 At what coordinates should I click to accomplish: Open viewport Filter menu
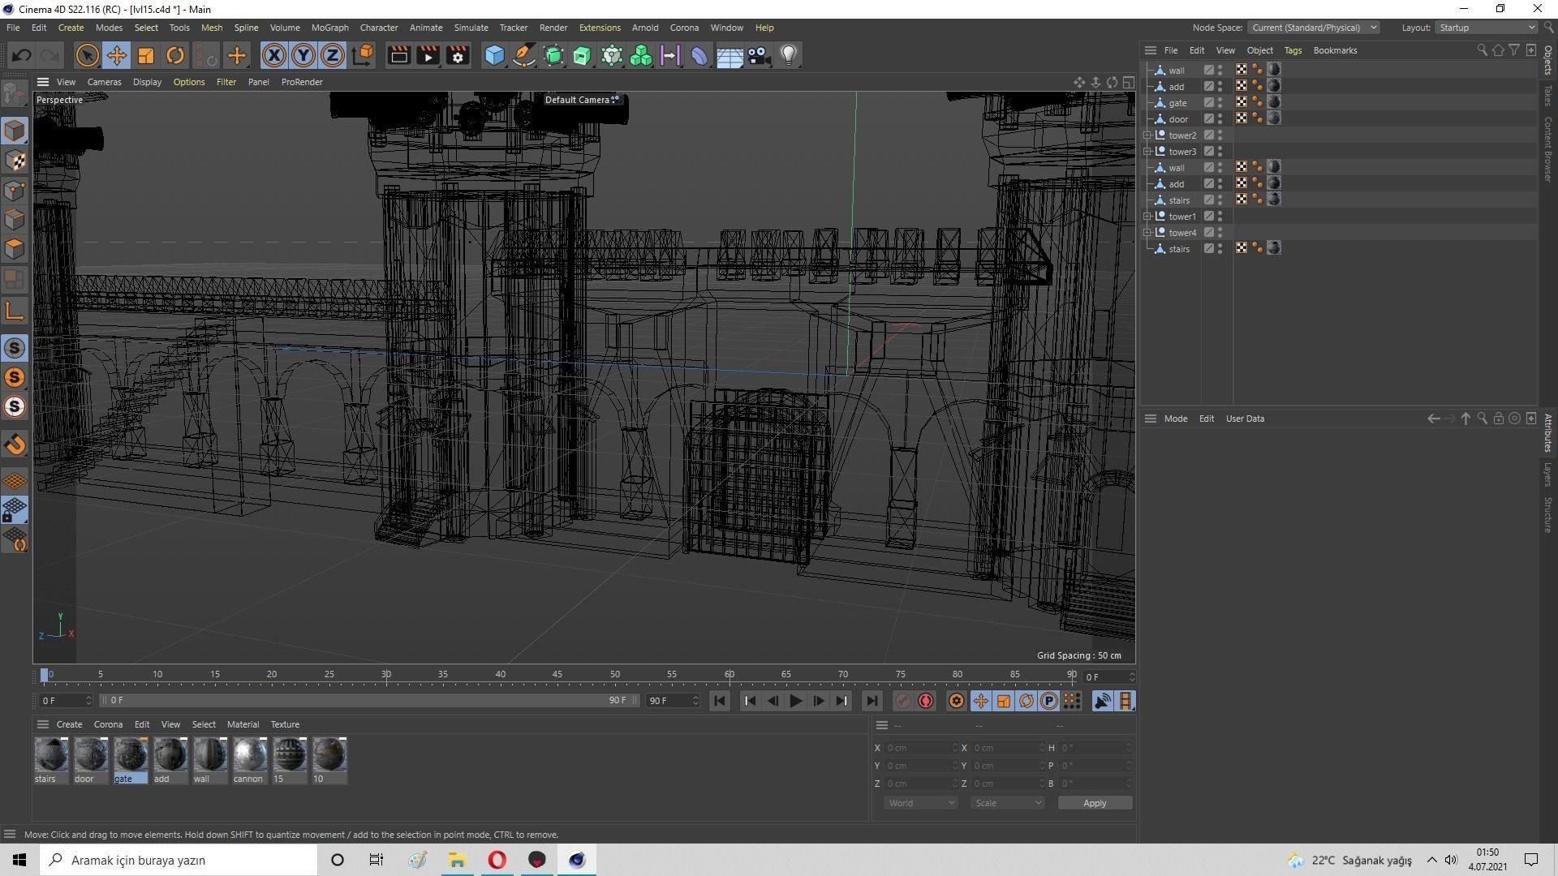tap(226, 82)
